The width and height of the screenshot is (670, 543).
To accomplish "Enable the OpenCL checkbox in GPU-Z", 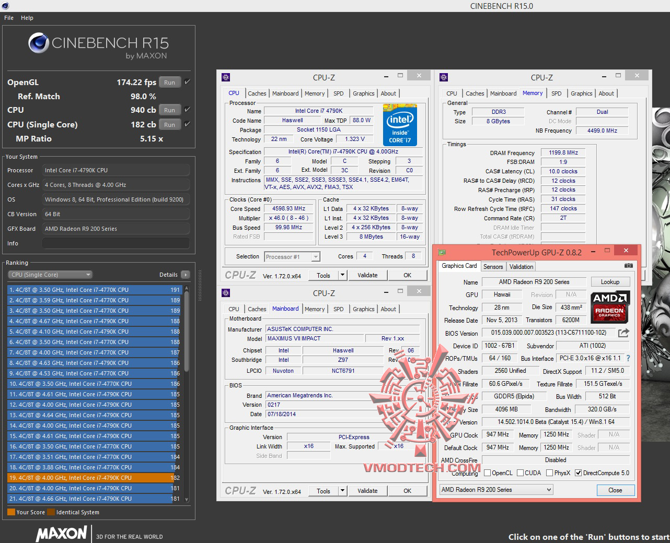I will click(x=488, y=473).
